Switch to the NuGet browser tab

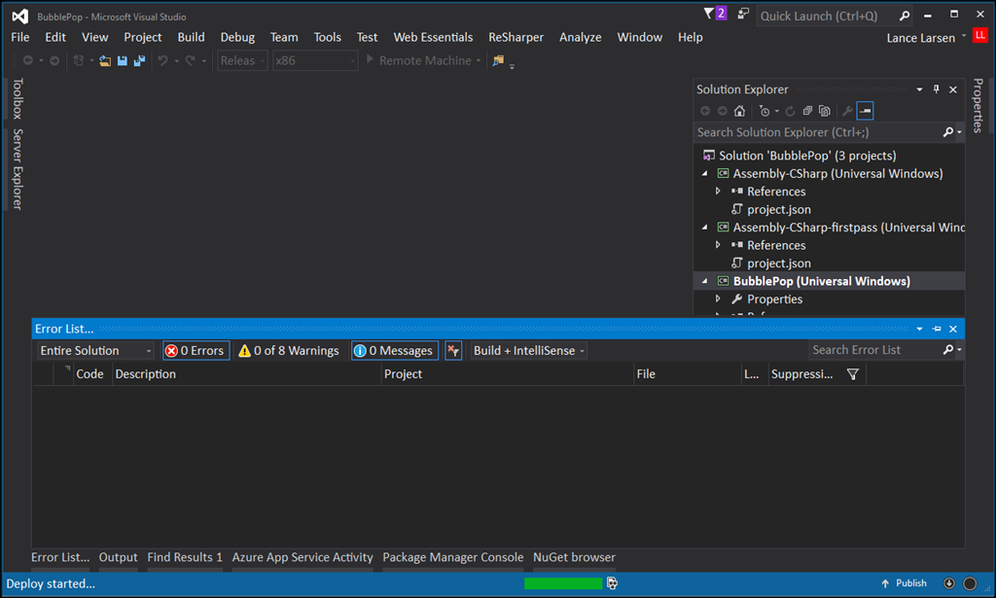pyautogui.click(x=574, y=557)
